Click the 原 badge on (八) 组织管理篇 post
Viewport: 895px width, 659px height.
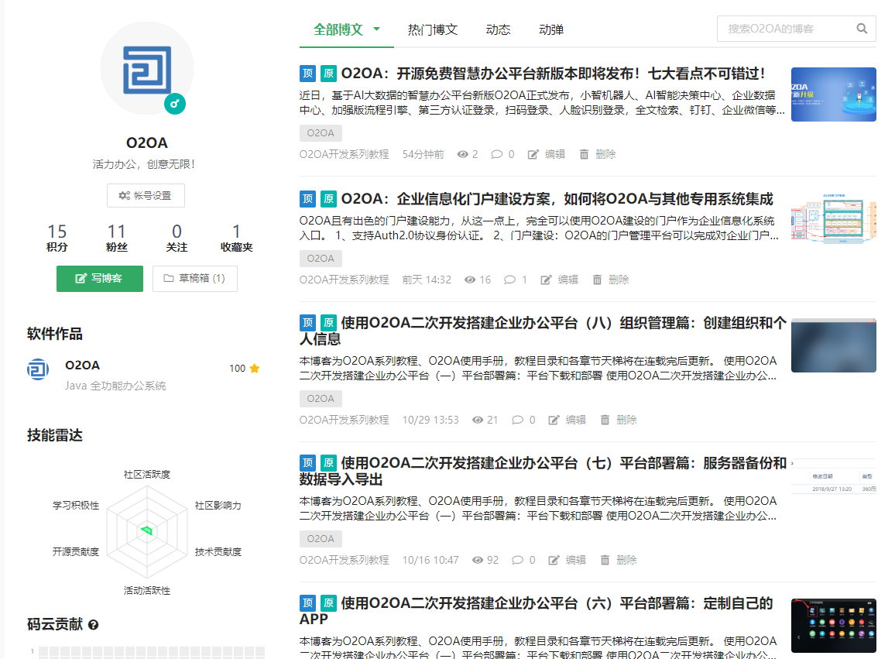click(x=328, y=323)
